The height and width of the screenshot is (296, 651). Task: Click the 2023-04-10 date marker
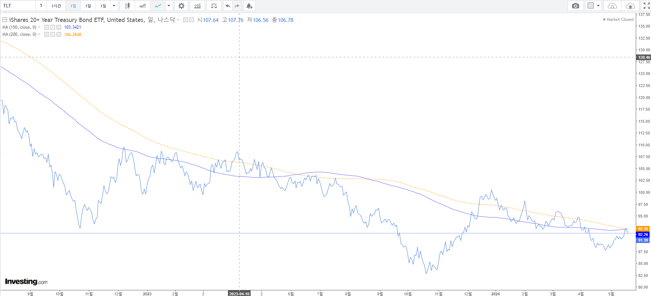click(x=239, y=294)
